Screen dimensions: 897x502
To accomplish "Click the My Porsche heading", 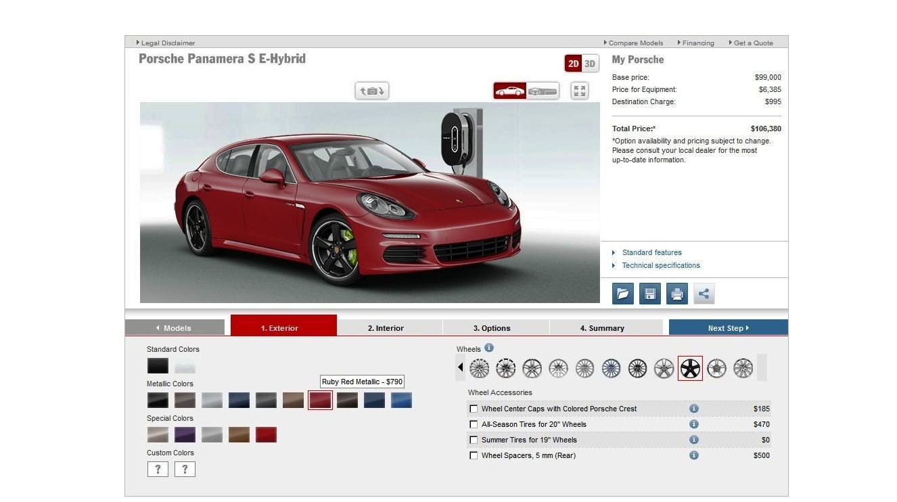I will pos(638,60).
